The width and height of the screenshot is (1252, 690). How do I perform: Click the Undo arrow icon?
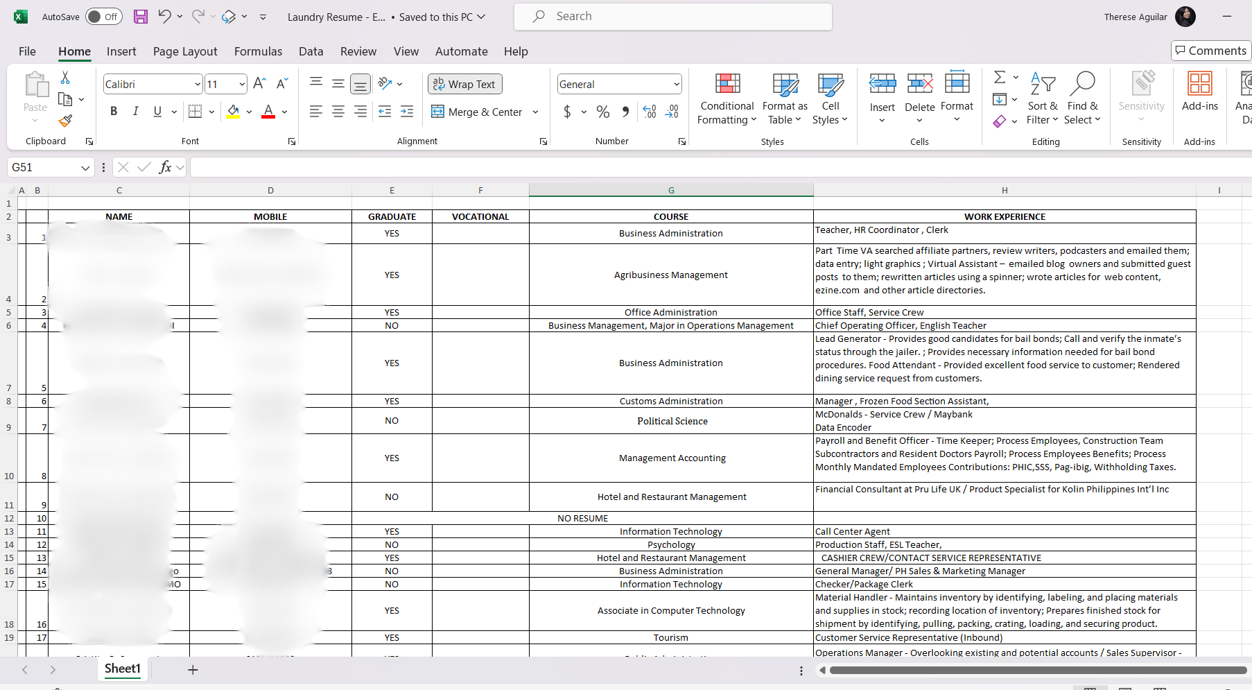tap(164, 17)
